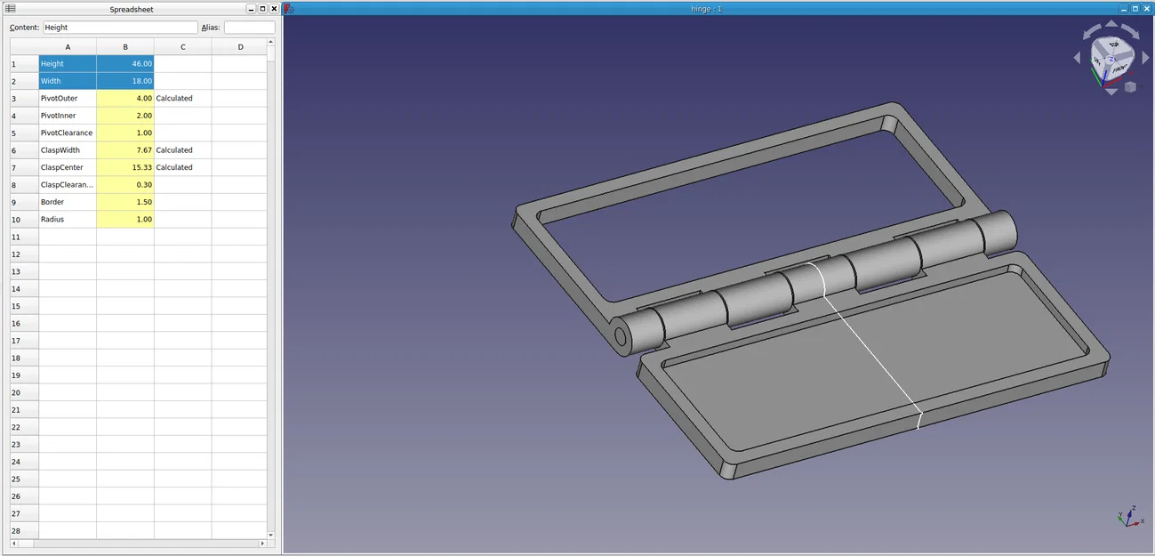The width and height of the screenshot is (1155, 556).
Task: Rotate view with navigation cube down arrow
Action: (x=1111, y=92)
